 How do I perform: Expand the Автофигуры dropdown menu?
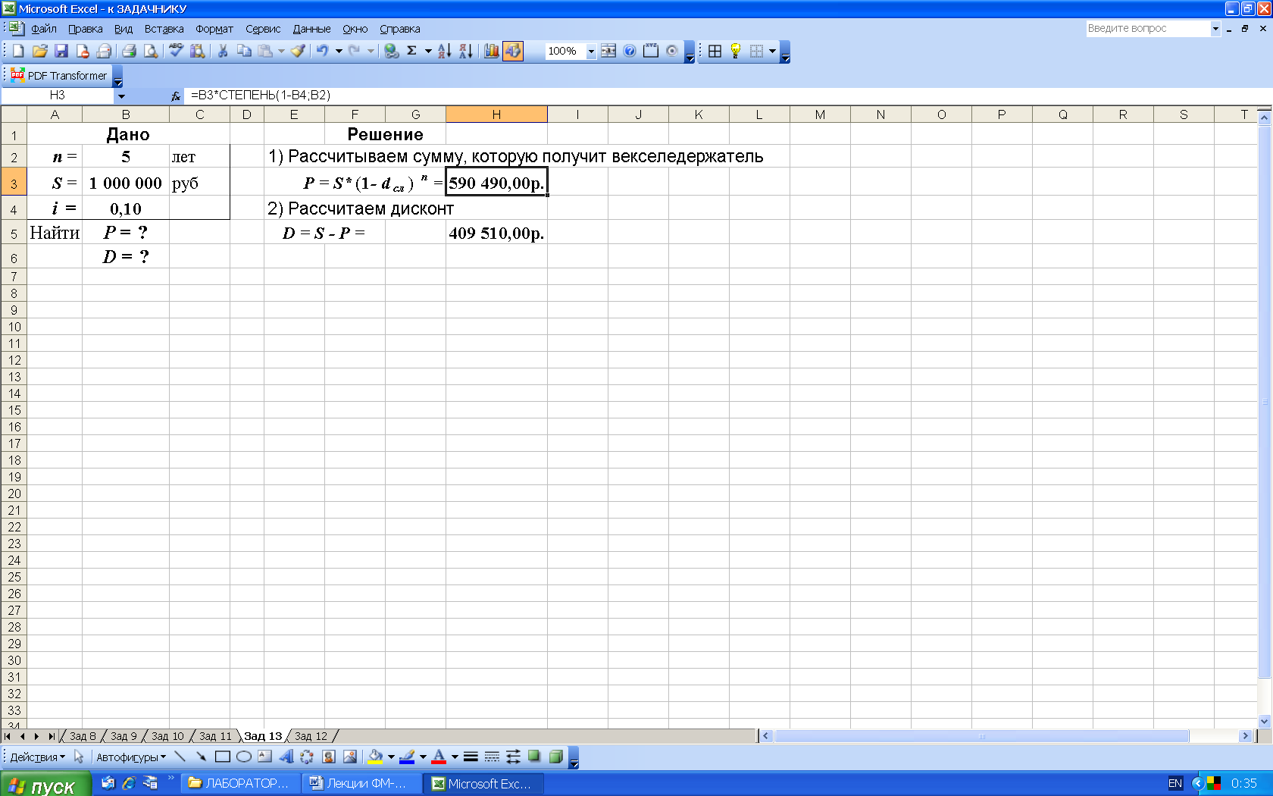[x=130, y=757]
